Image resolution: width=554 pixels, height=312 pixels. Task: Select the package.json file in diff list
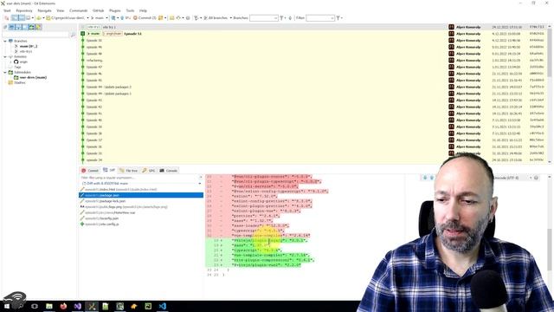[x=141, y=195]
